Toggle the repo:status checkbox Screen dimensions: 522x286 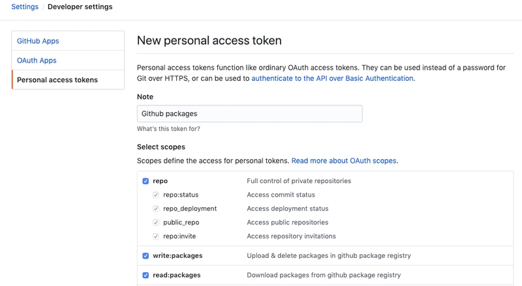(156, 195)
